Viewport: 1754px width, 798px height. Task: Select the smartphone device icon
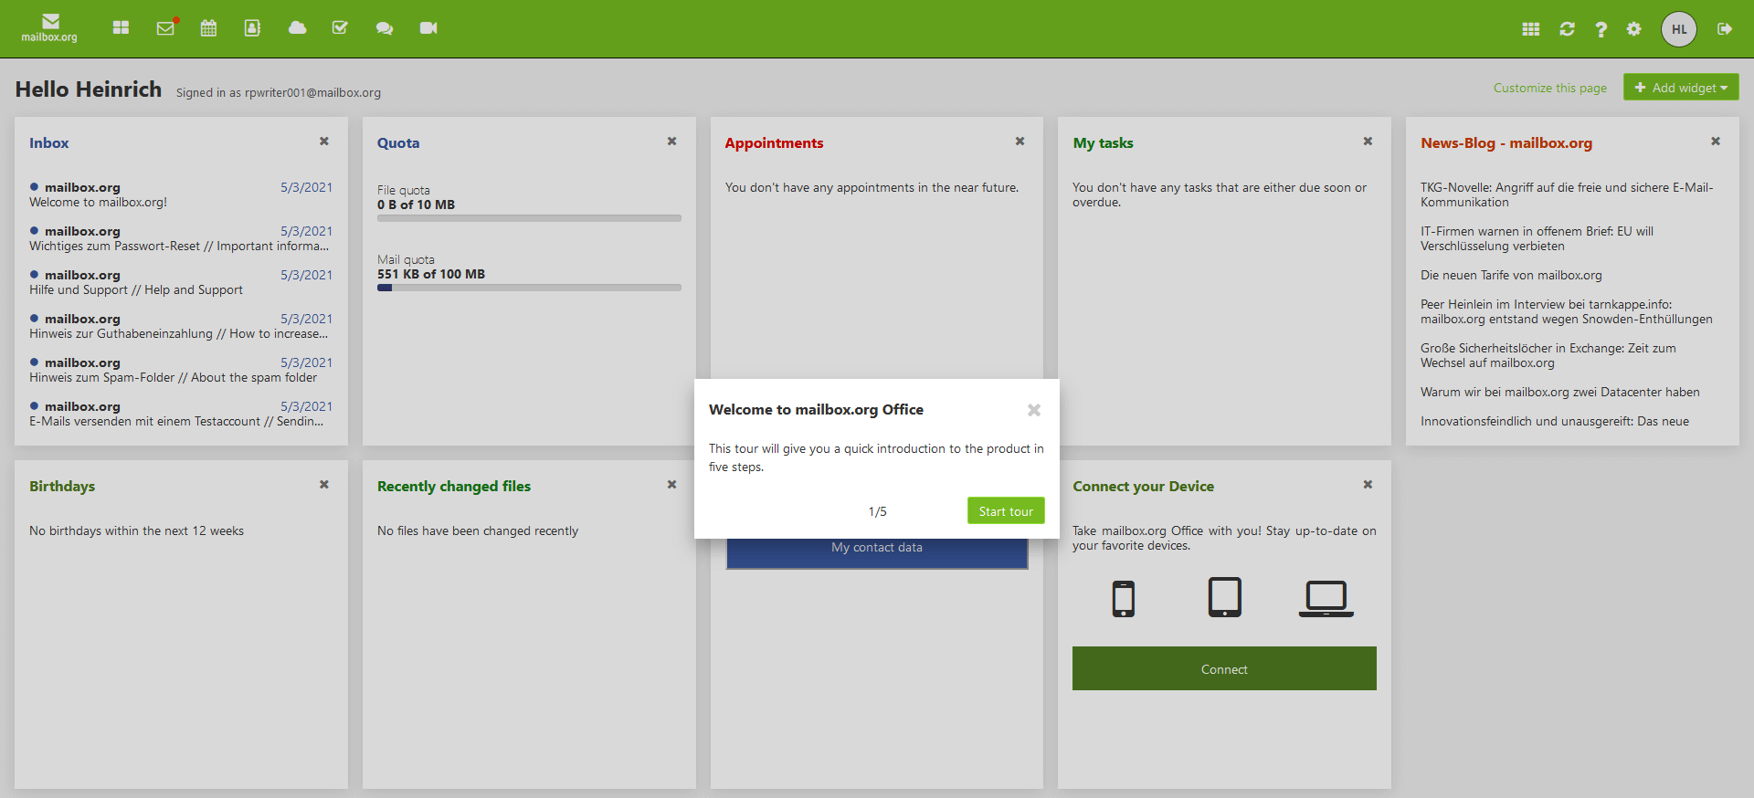1124,599
